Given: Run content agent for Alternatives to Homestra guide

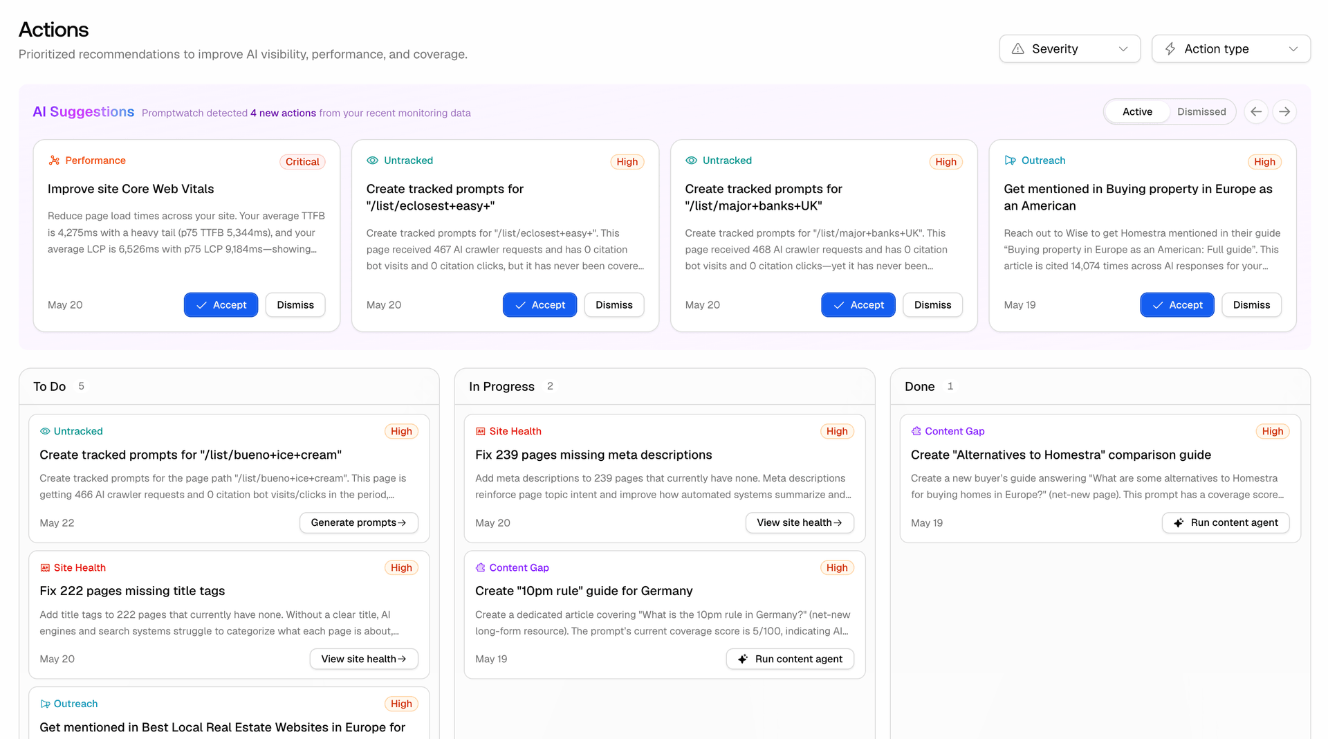Looking at the screenshot, I should 1226,522.
